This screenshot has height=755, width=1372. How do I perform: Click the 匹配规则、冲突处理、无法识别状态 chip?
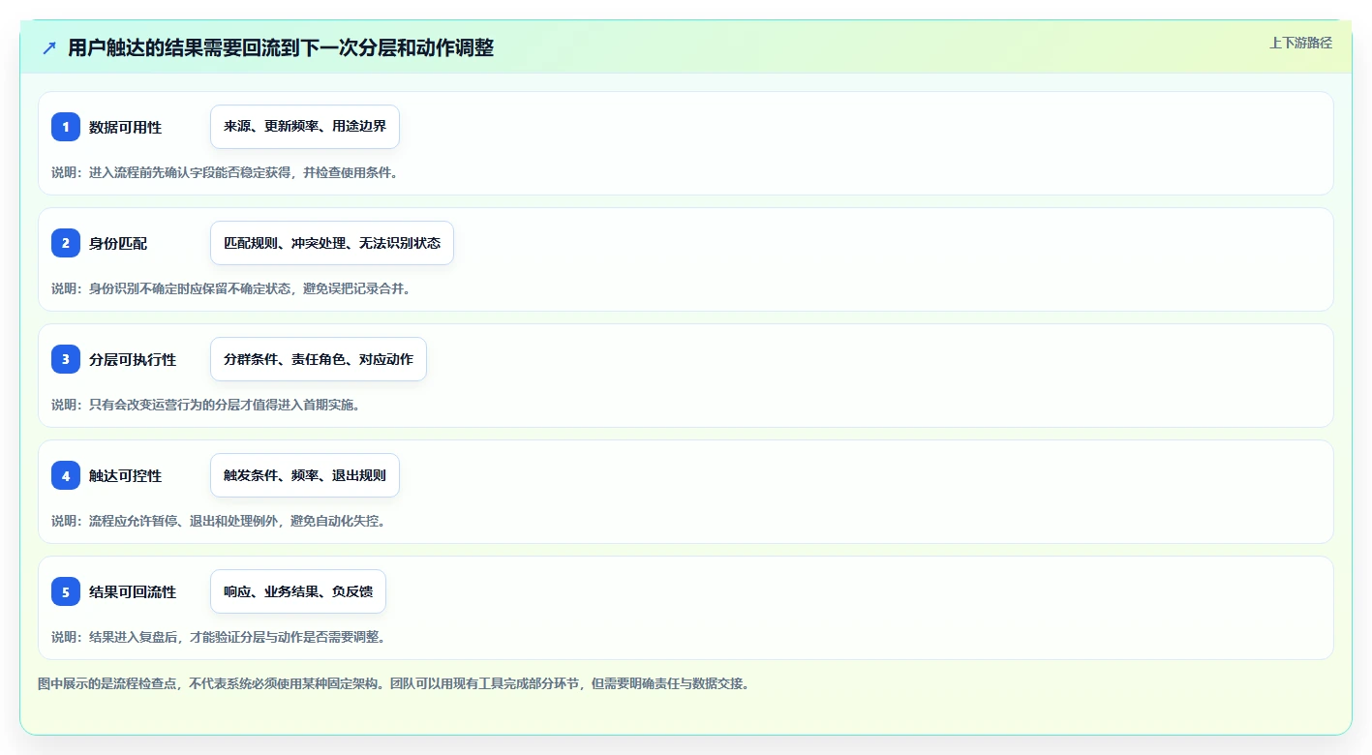332,243
